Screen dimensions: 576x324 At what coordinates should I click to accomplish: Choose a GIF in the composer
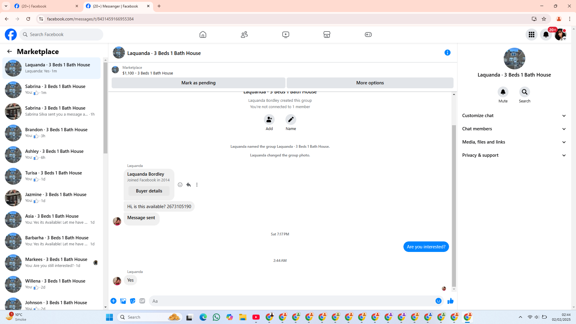tap(142, 301)
